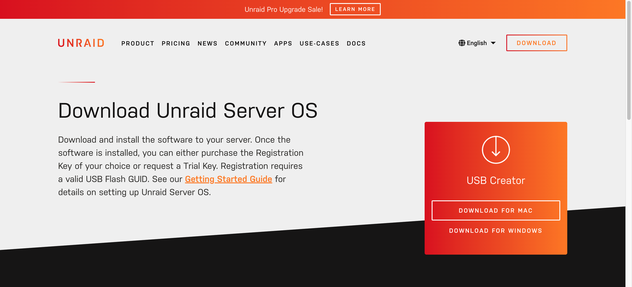The image size is (632, 287).
Task: Navigate to Use-Cases
Action: [319, 43]
